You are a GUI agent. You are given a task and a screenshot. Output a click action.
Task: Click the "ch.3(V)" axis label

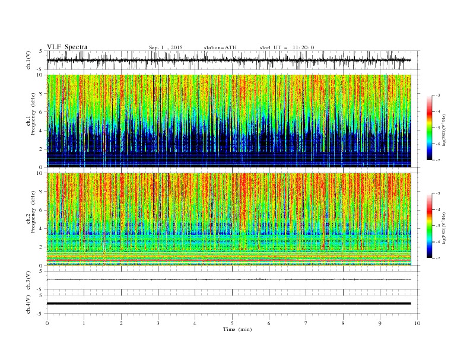point(28,281)
